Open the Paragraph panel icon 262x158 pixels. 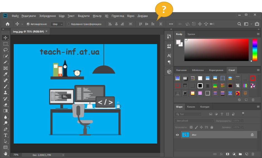pyautogui.click(x=169, y=62)
